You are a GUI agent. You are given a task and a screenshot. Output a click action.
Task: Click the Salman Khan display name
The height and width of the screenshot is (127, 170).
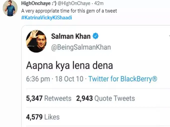pos(71,36)
